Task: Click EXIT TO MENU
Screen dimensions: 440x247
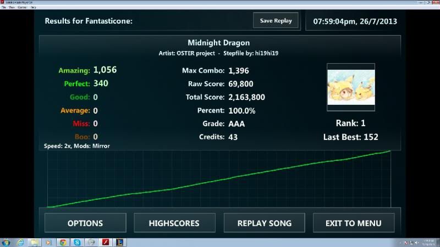Action: tap(353, 223)
